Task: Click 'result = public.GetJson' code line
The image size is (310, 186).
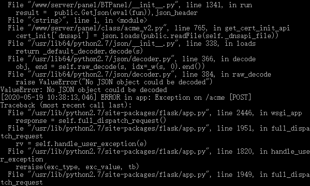Action: (106, 13)
